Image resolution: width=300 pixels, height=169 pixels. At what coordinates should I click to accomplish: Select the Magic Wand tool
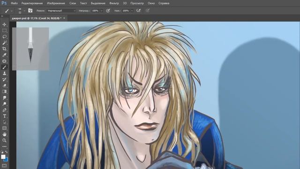tap(4, 43)
